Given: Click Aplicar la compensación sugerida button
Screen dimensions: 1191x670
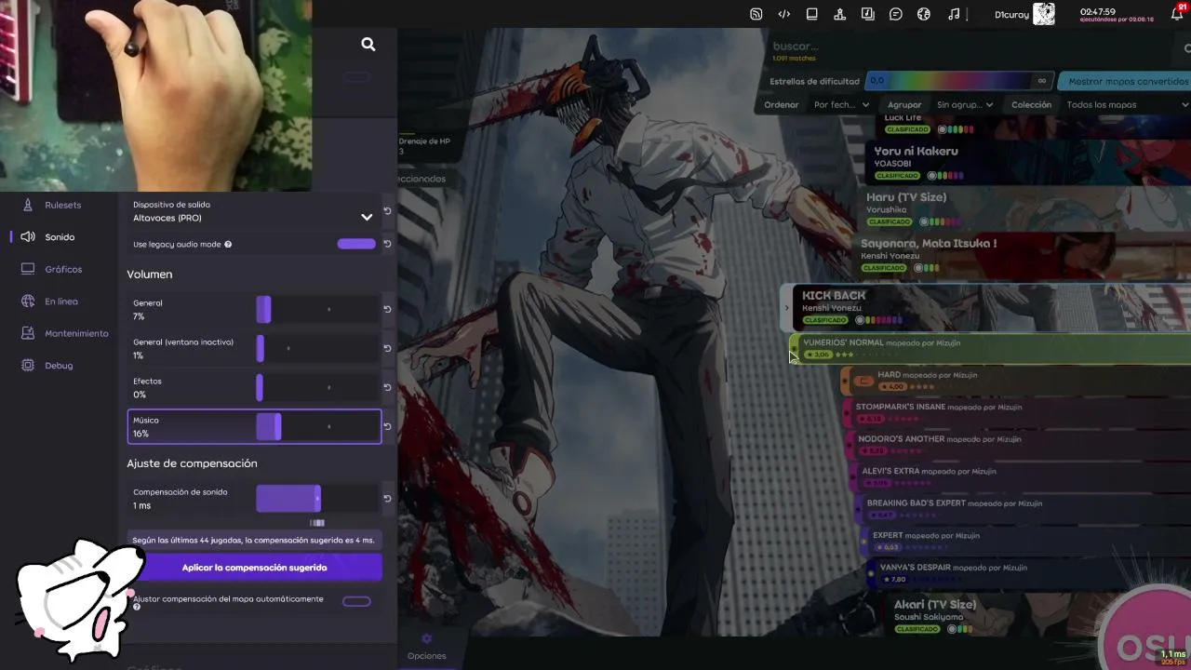Looking at the screenshot, I should click(x=254, y=568).
